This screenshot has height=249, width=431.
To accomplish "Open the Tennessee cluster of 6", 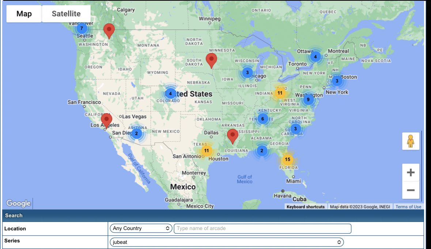I will pos(262,119).
